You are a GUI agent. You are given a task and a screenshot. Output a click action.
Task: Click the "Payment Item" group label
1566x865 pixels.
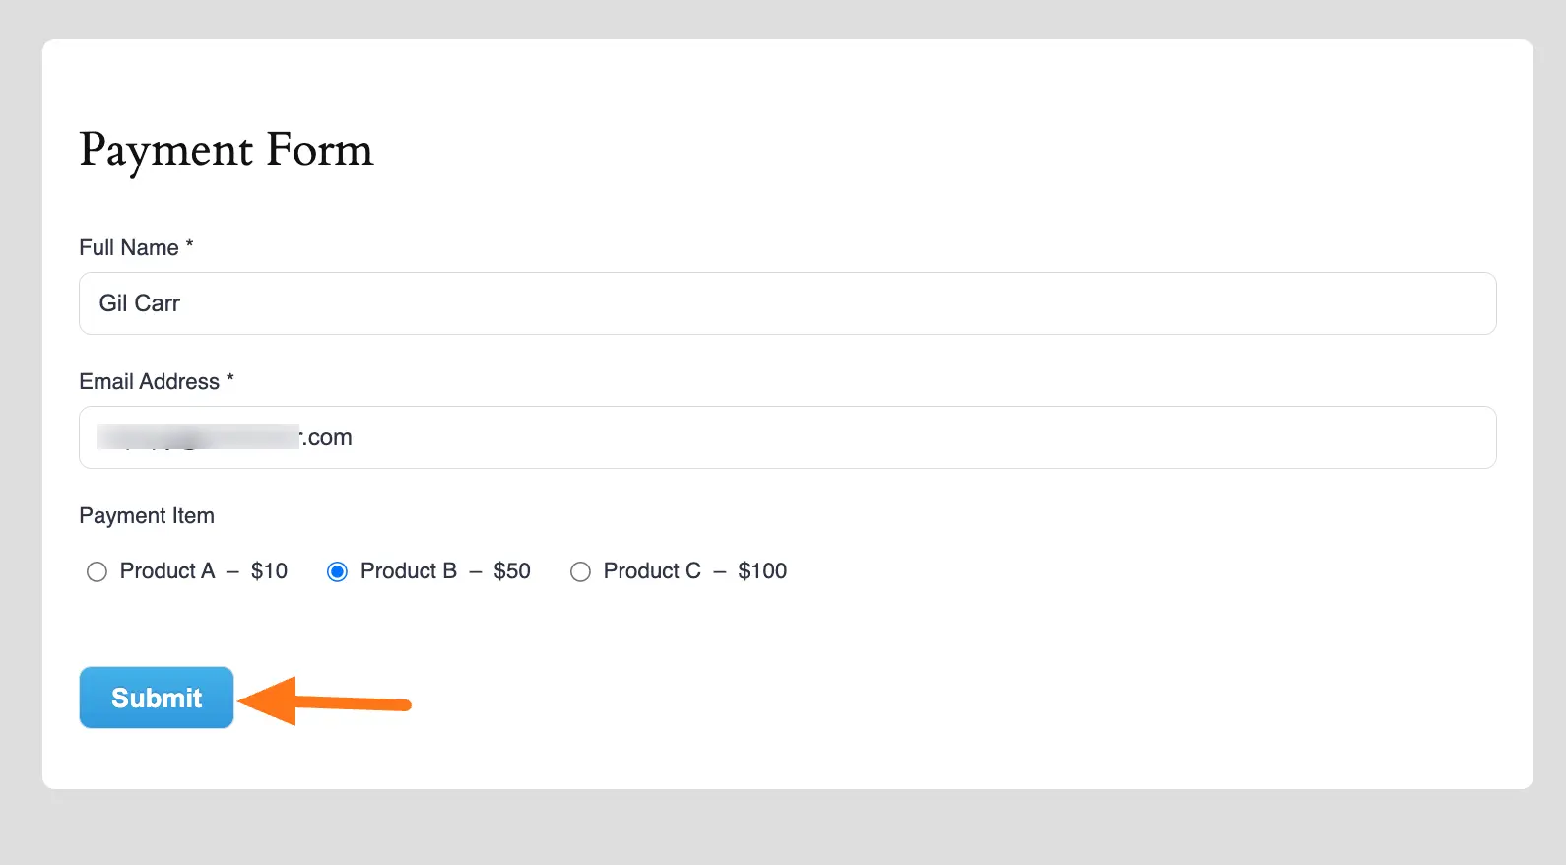coord(147,516)
